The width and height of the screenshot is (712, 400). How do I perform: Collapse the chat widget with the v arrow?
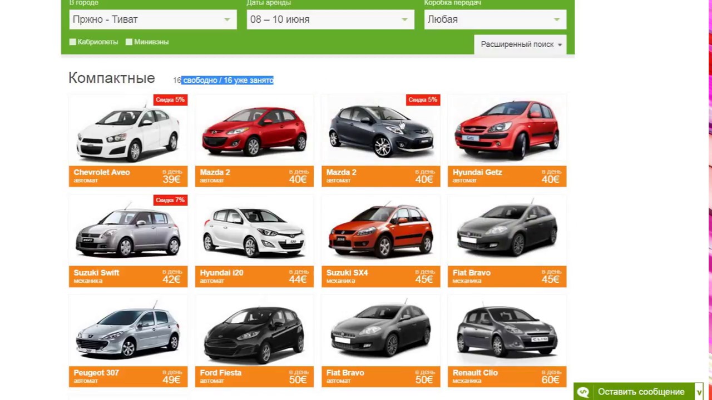tap(699, 392)
